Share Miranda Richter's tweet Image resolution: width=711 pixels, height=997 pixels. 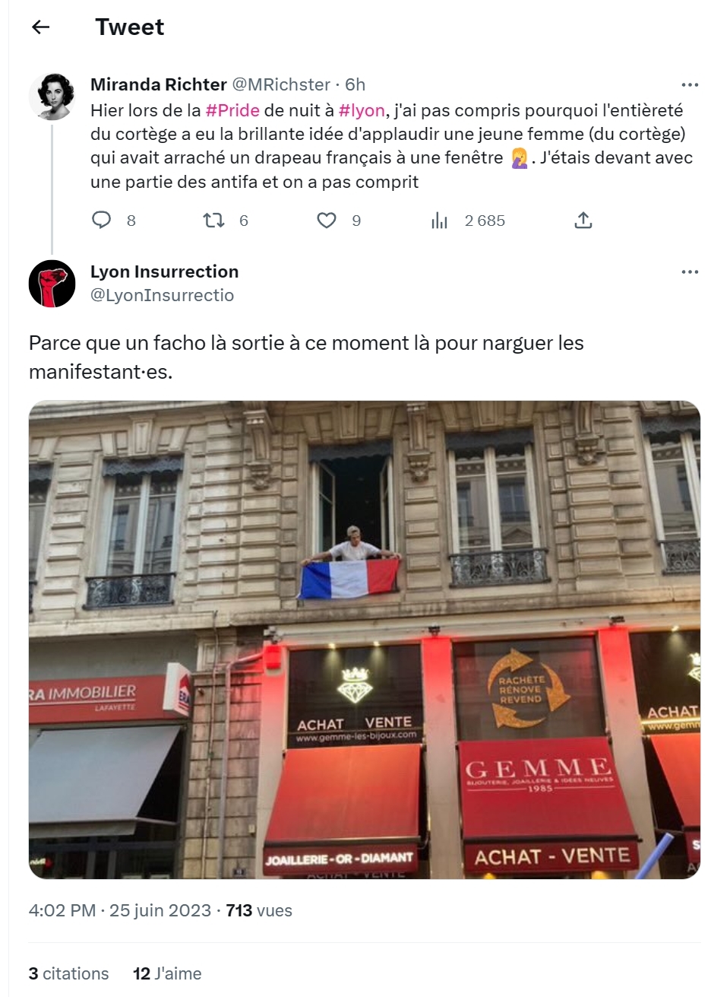click(583, 221)
